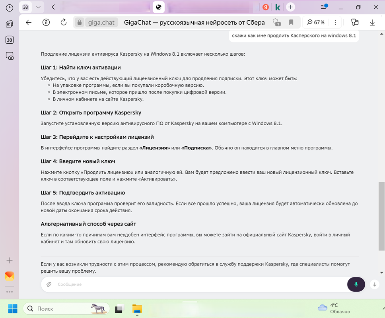The width and height of the screenshot is (385, 318).
Task: Click the heading Шаг 3: Перейдите к настройкам лицензий
Action: (97, 137)
